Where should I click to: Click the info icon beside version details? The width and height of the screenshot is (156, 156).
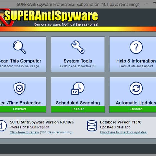point(3,126)
